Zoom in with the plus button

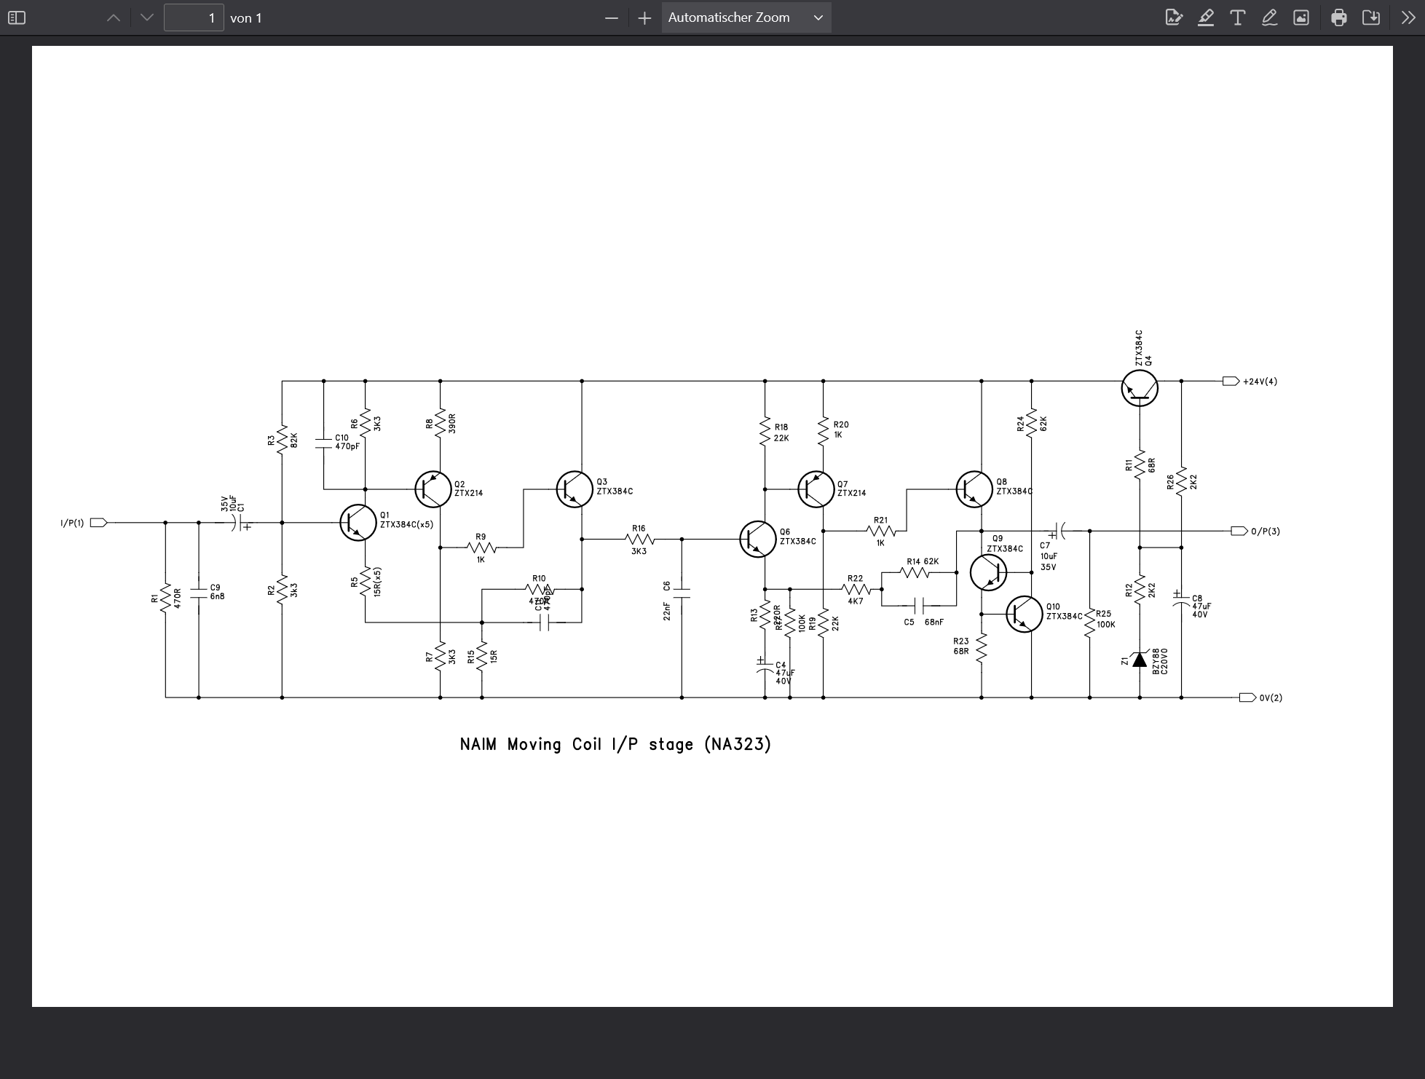[644, 17]
